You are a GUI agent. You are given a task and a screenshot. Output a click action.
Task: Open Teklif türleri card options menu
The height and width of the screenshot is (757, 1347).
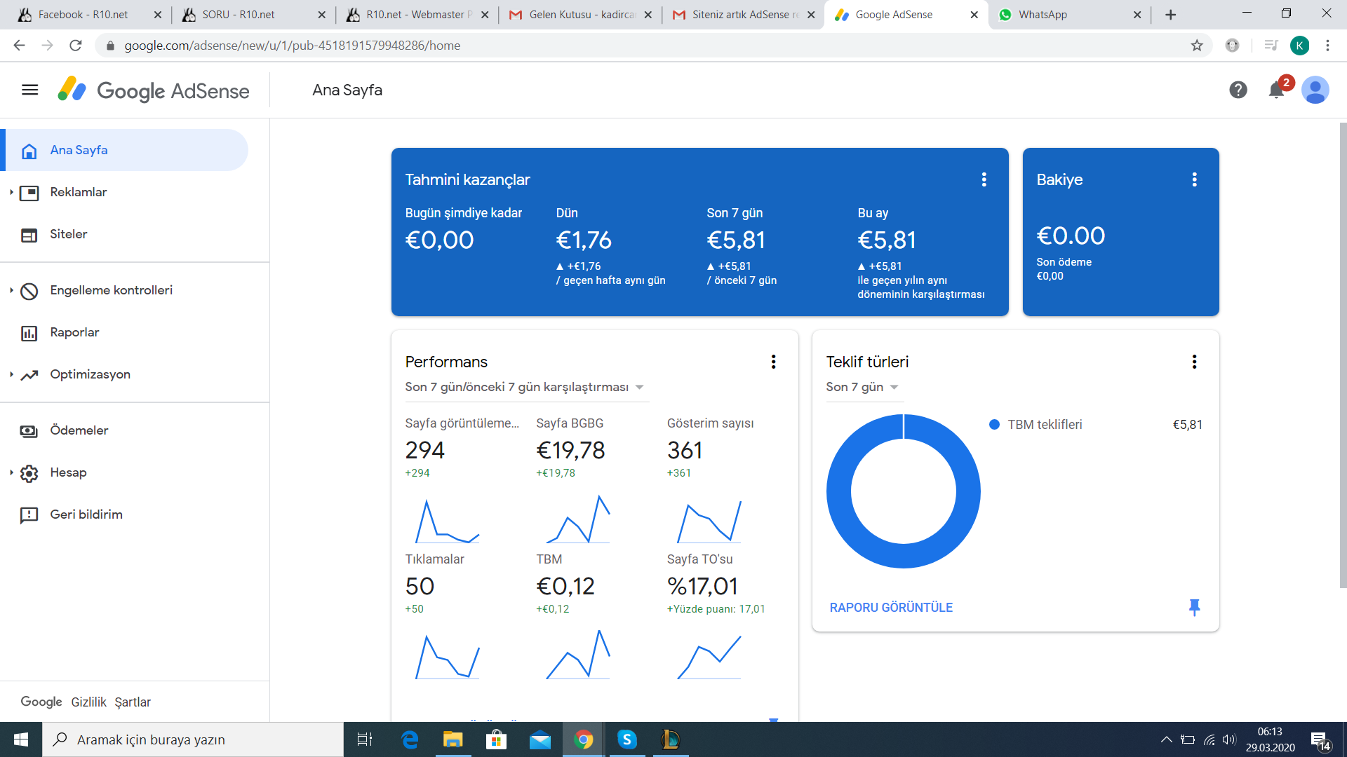(1194, 362)
